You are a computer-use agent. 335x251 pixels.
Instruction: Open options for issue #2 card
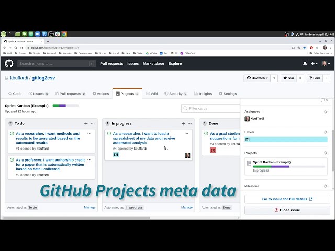point(90,159)
